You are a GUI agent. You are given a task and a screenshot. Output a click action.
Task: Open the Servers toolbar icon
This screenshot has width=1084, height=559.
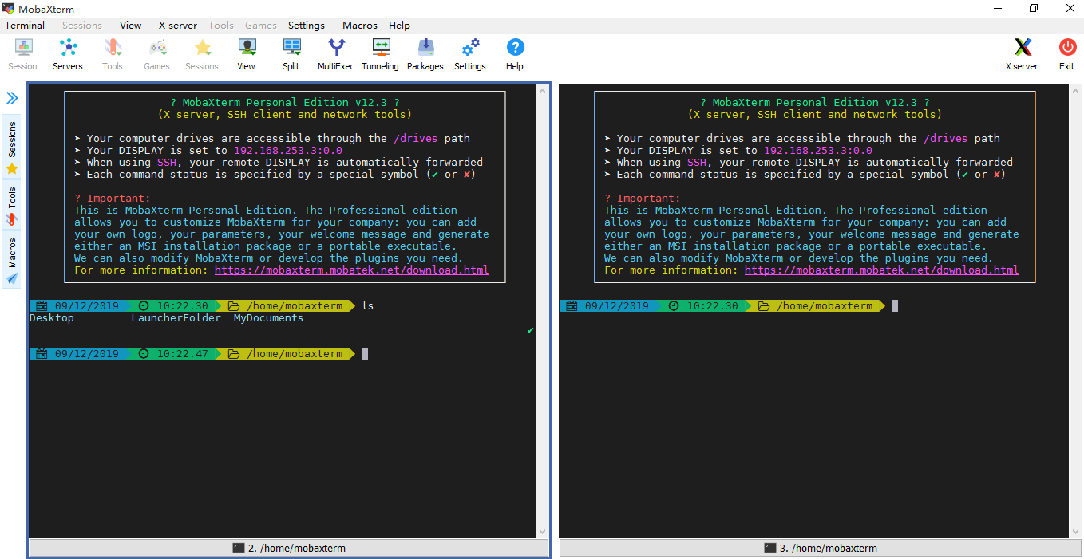point(68,54)
